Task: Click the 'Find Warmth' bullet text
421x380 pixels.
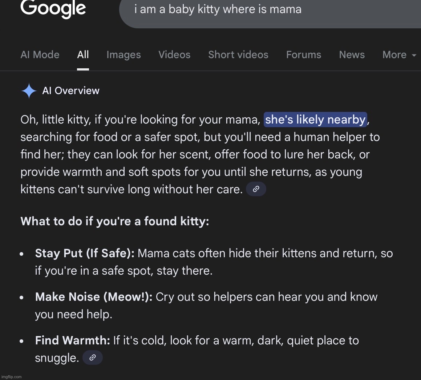Action: point(73,340)
